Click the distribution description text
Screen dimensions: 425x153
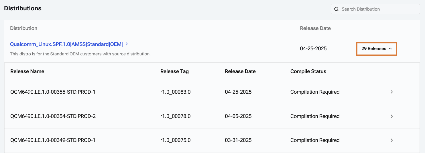point(80,54)
